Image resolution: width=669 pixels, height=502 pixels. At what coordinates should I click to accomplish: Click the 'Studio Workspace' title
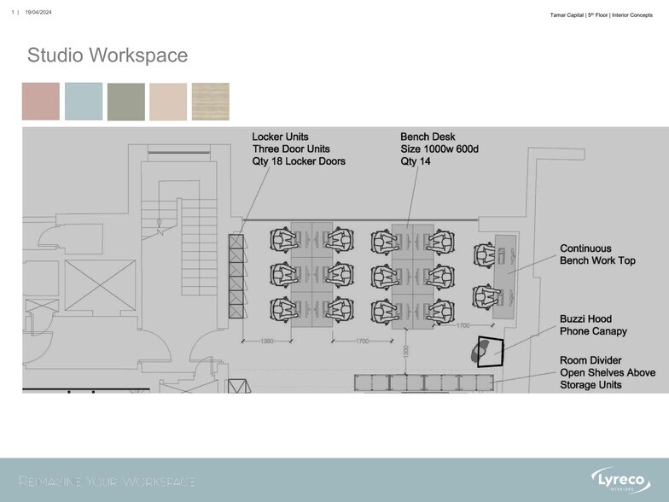[x=108, y=55]
